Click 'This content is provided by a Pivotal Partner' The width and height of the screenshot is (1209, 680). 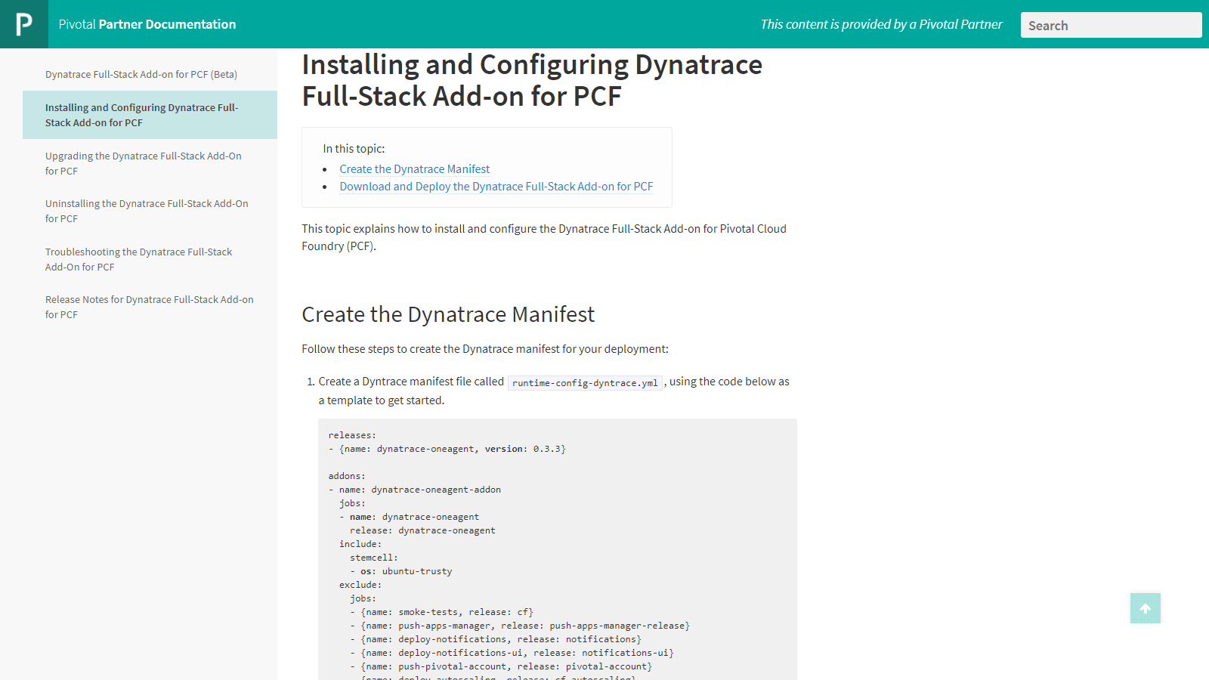point(881,24)
